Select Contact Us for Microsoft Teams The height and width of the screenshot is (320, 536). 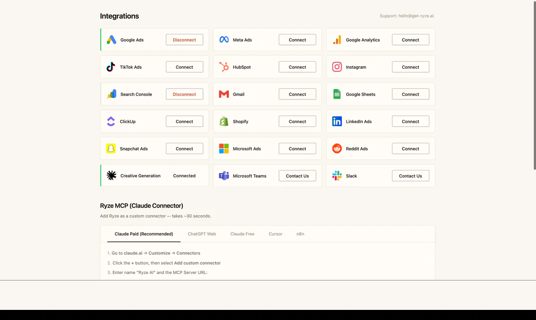coord(298,176)
